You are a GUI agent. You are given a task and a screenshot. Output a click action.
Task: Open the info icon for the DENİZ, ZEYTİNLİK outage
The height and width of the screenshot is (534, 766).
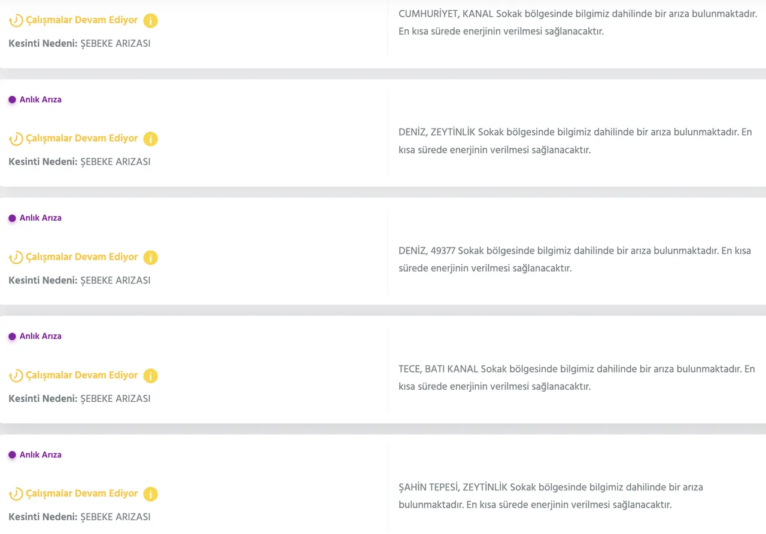point(150,139)
